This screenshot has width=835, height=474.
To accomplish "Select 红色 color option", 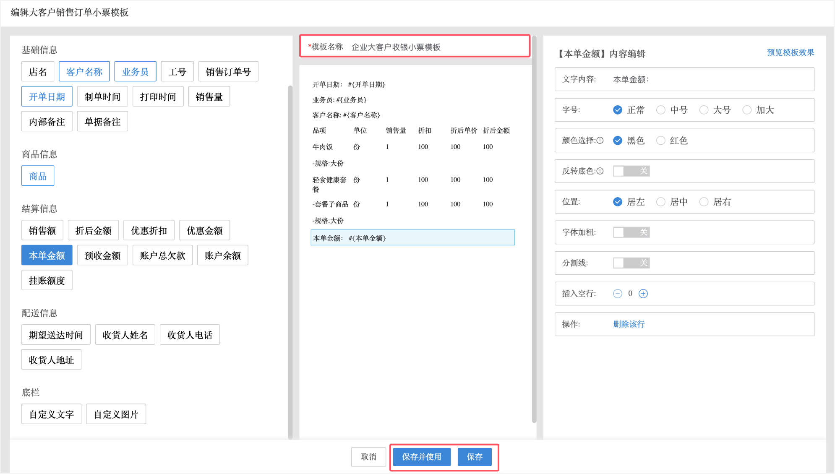I will click(x=661, y=141).
